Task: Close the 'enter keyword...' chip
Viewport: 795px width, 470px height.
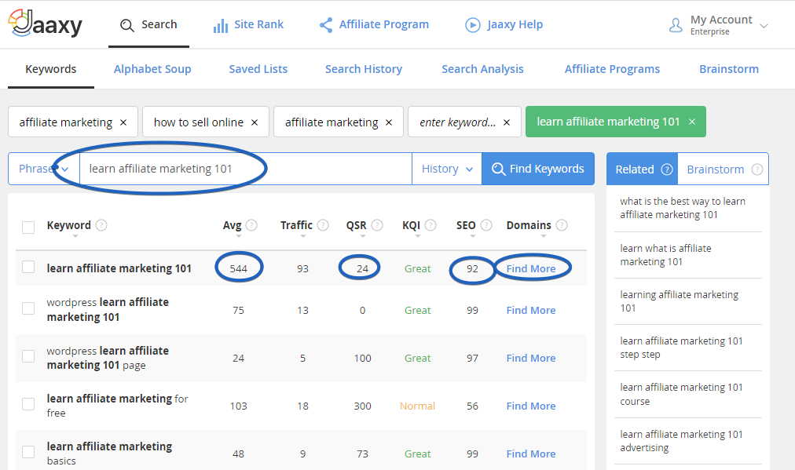Action: click(507, 122)
